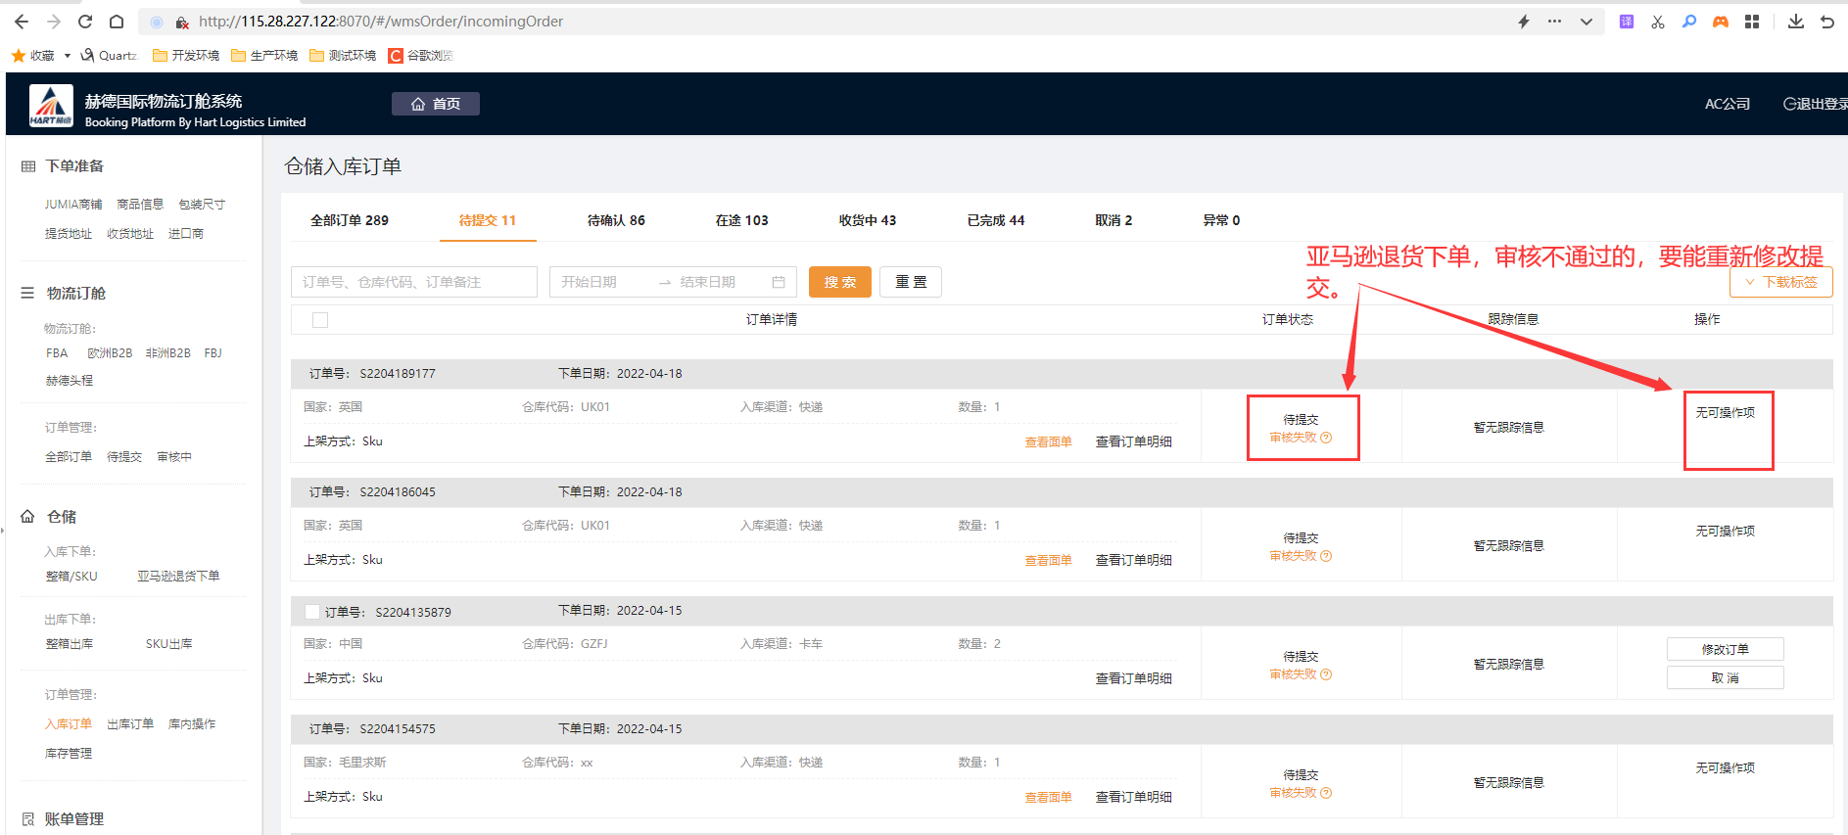Click the browser extensions grid icon
This screenshot has height=835, width=1848.
(x=1752, y=22)
